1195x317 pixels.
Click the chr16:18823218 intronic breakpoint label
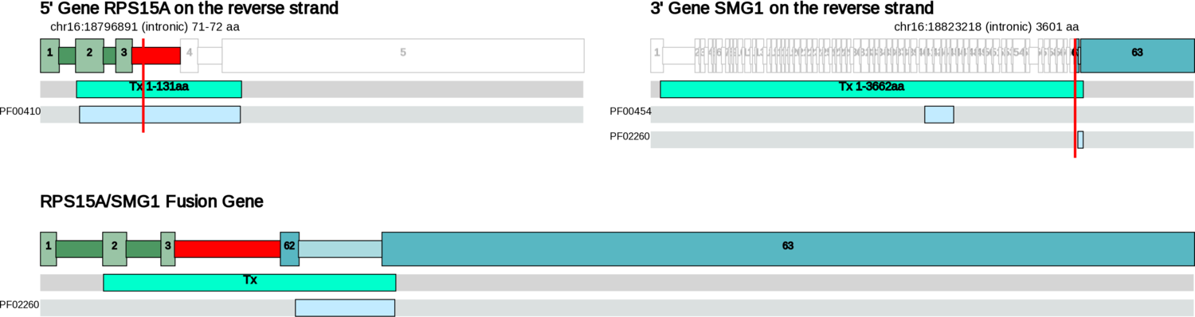(986, 26)
